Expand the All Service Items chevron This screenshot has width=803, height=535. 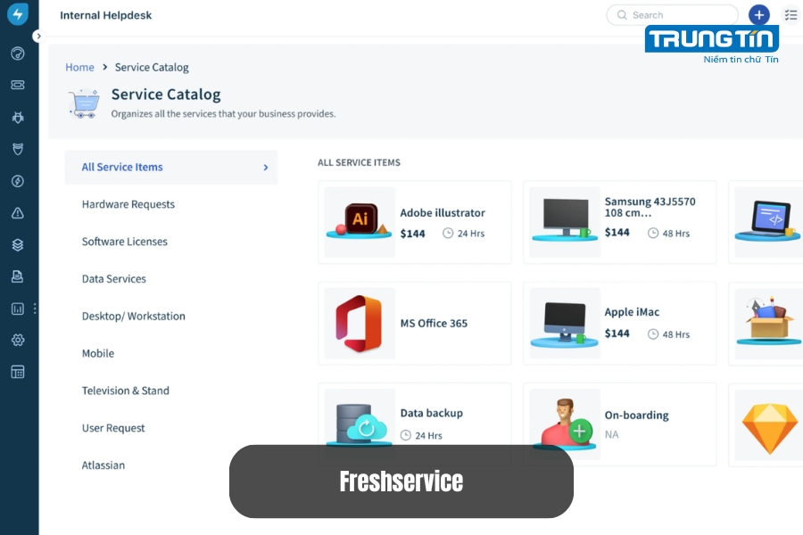coord(265,167)
